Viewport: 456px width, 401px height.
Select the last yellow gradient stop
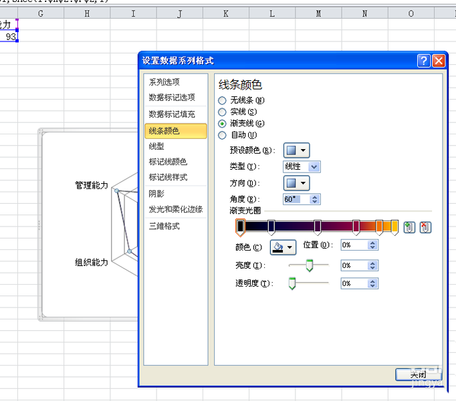394,227
